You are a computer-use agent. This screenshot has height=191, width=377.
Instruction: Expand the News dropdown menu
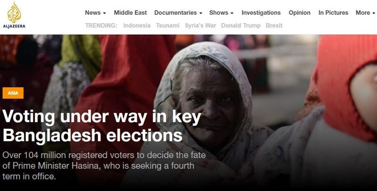pyautogui.click(x=96, y=13)
